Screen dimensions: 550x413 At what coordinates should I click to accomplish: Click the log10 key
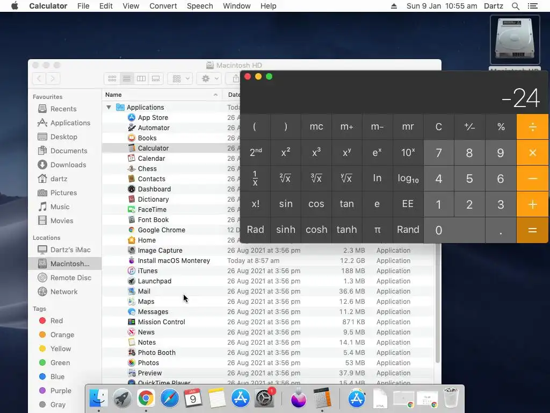coord(408,179)
